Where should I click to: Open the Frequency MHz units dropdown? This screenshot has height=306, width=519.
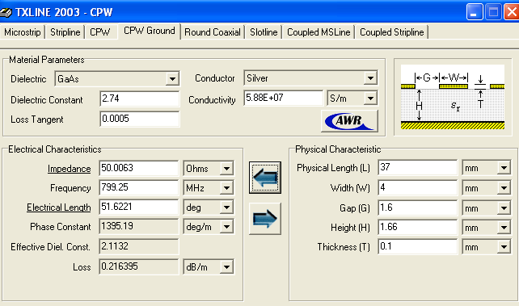click(226, 188)
